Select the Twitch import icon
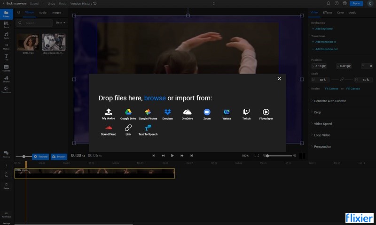 (x=246, y=114)
